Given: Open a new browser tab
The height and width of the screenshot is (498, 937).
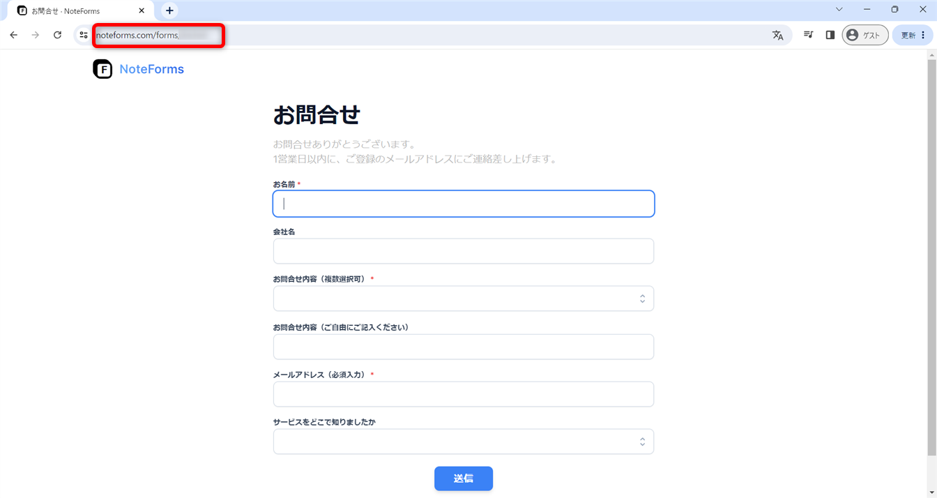Looking at the screenshot, I should pyautogui.click(x=169, y=10).
